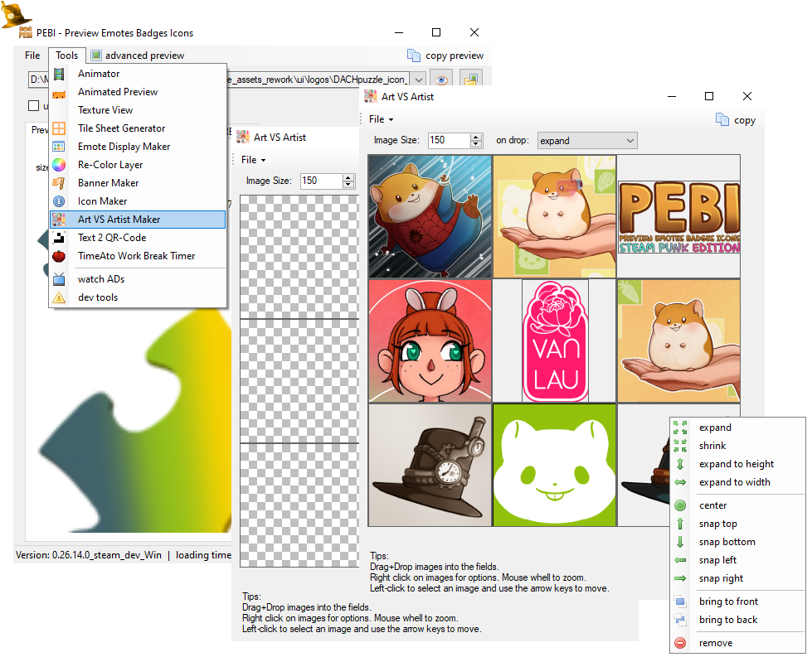This screenshot has height=657, width=812.
Task: Click the green center circle icon
Action: [680, 505]
